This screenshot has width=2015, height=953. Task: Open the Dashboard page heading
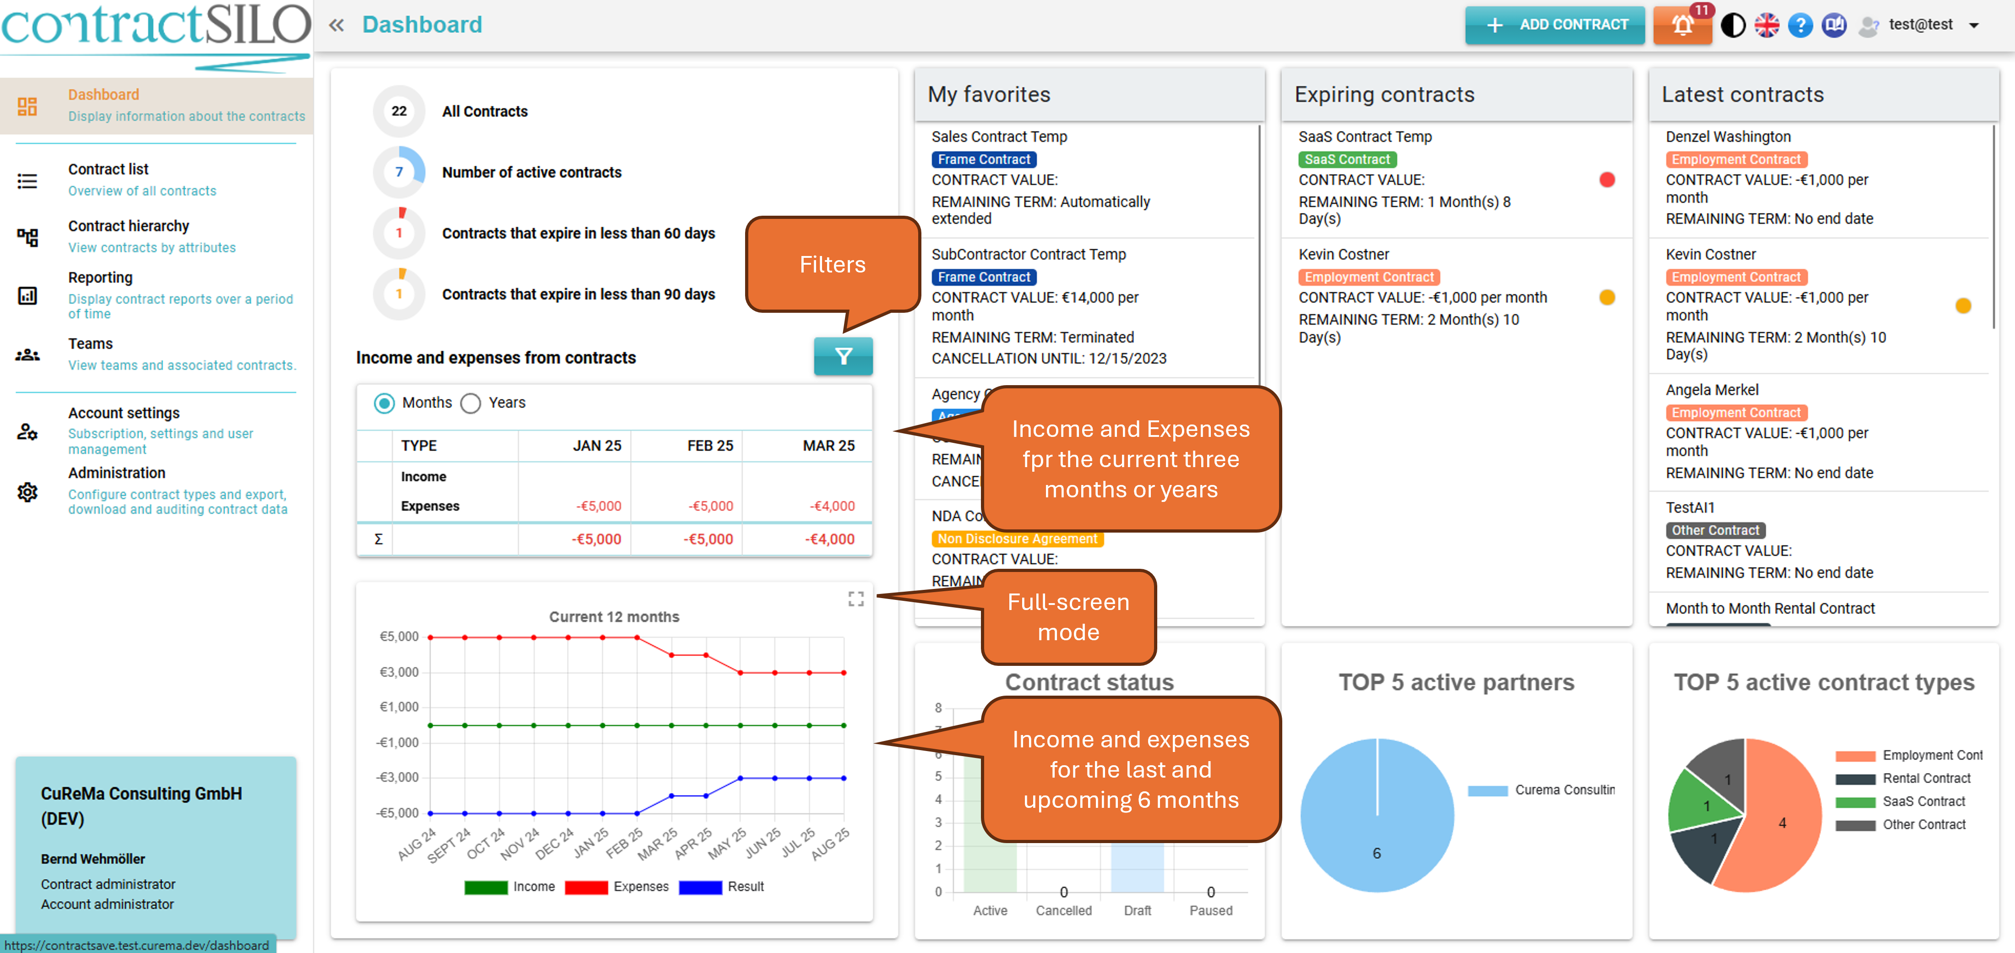coord(422,24)
